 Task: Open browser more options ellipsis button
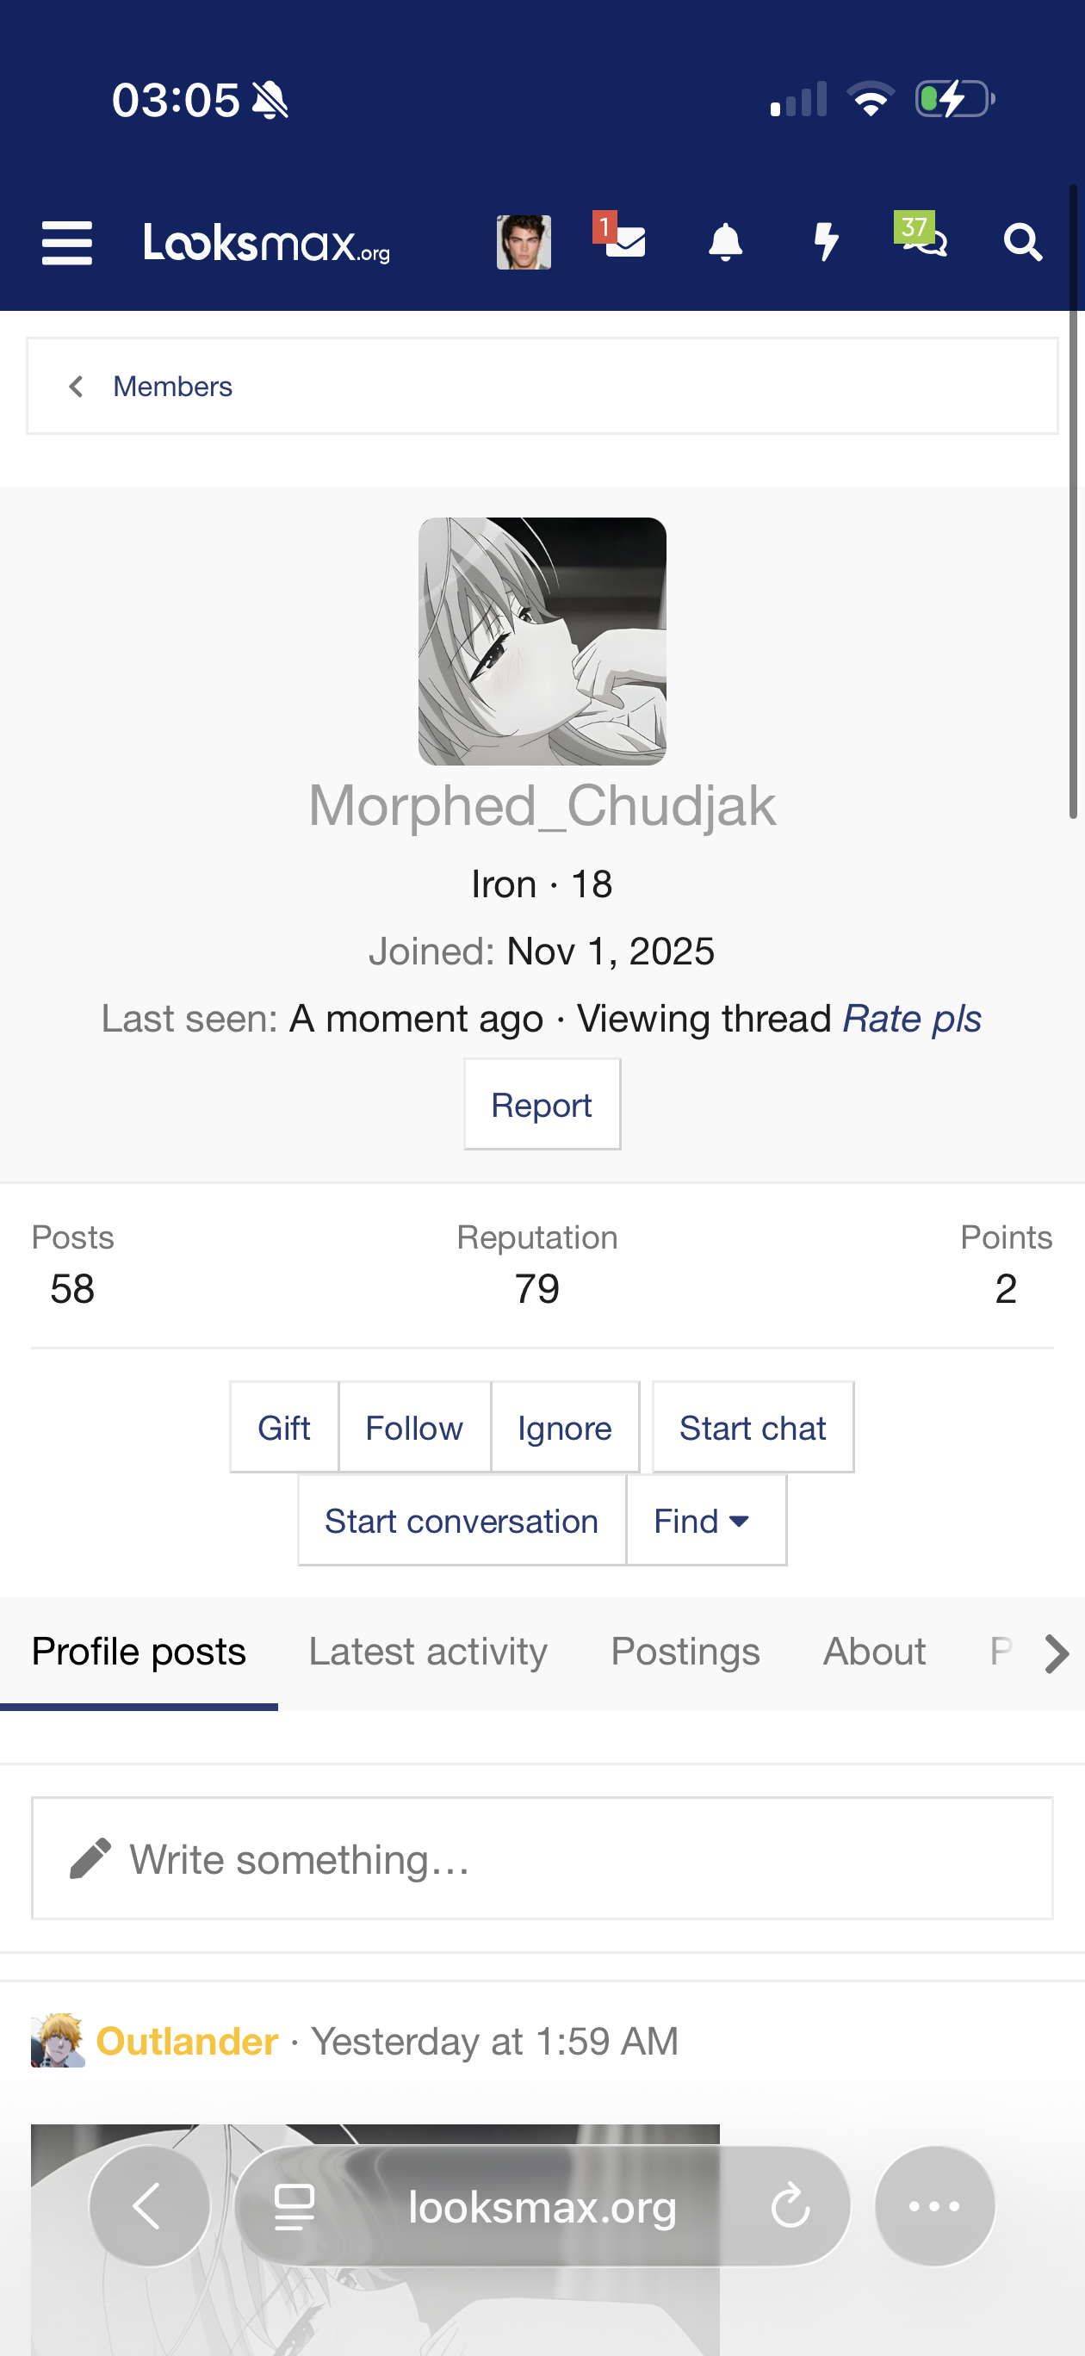934,2206
